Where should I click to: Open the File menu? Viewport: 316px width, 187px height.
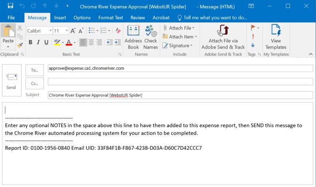pyautogui.click(x=11, y=18)
